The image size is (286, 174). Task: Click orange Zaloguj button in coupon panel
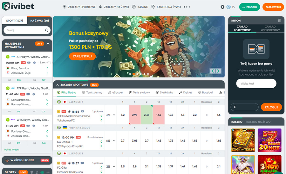(x=271, y=107)
